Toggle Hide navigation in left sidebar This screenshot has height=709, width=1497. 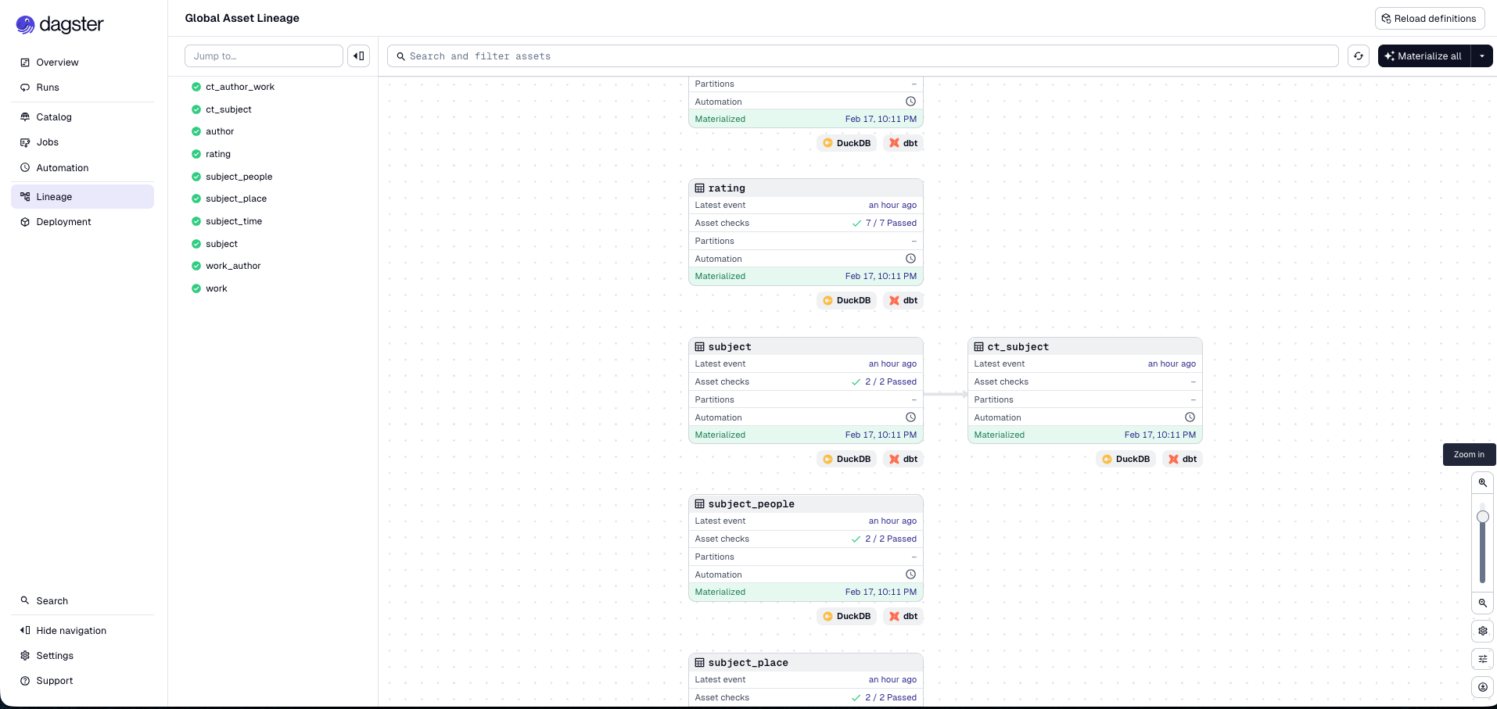[70, 631]
